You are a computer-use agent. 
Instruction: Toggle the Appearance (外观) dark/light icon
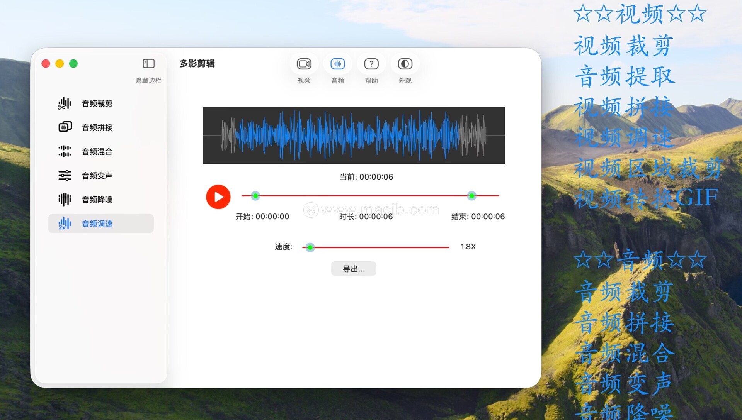coord(405,64)
